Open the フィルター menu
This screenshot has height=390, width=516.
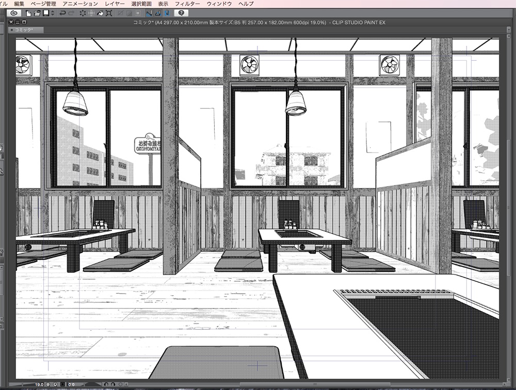pyautogui.click(x=187, y=4)
